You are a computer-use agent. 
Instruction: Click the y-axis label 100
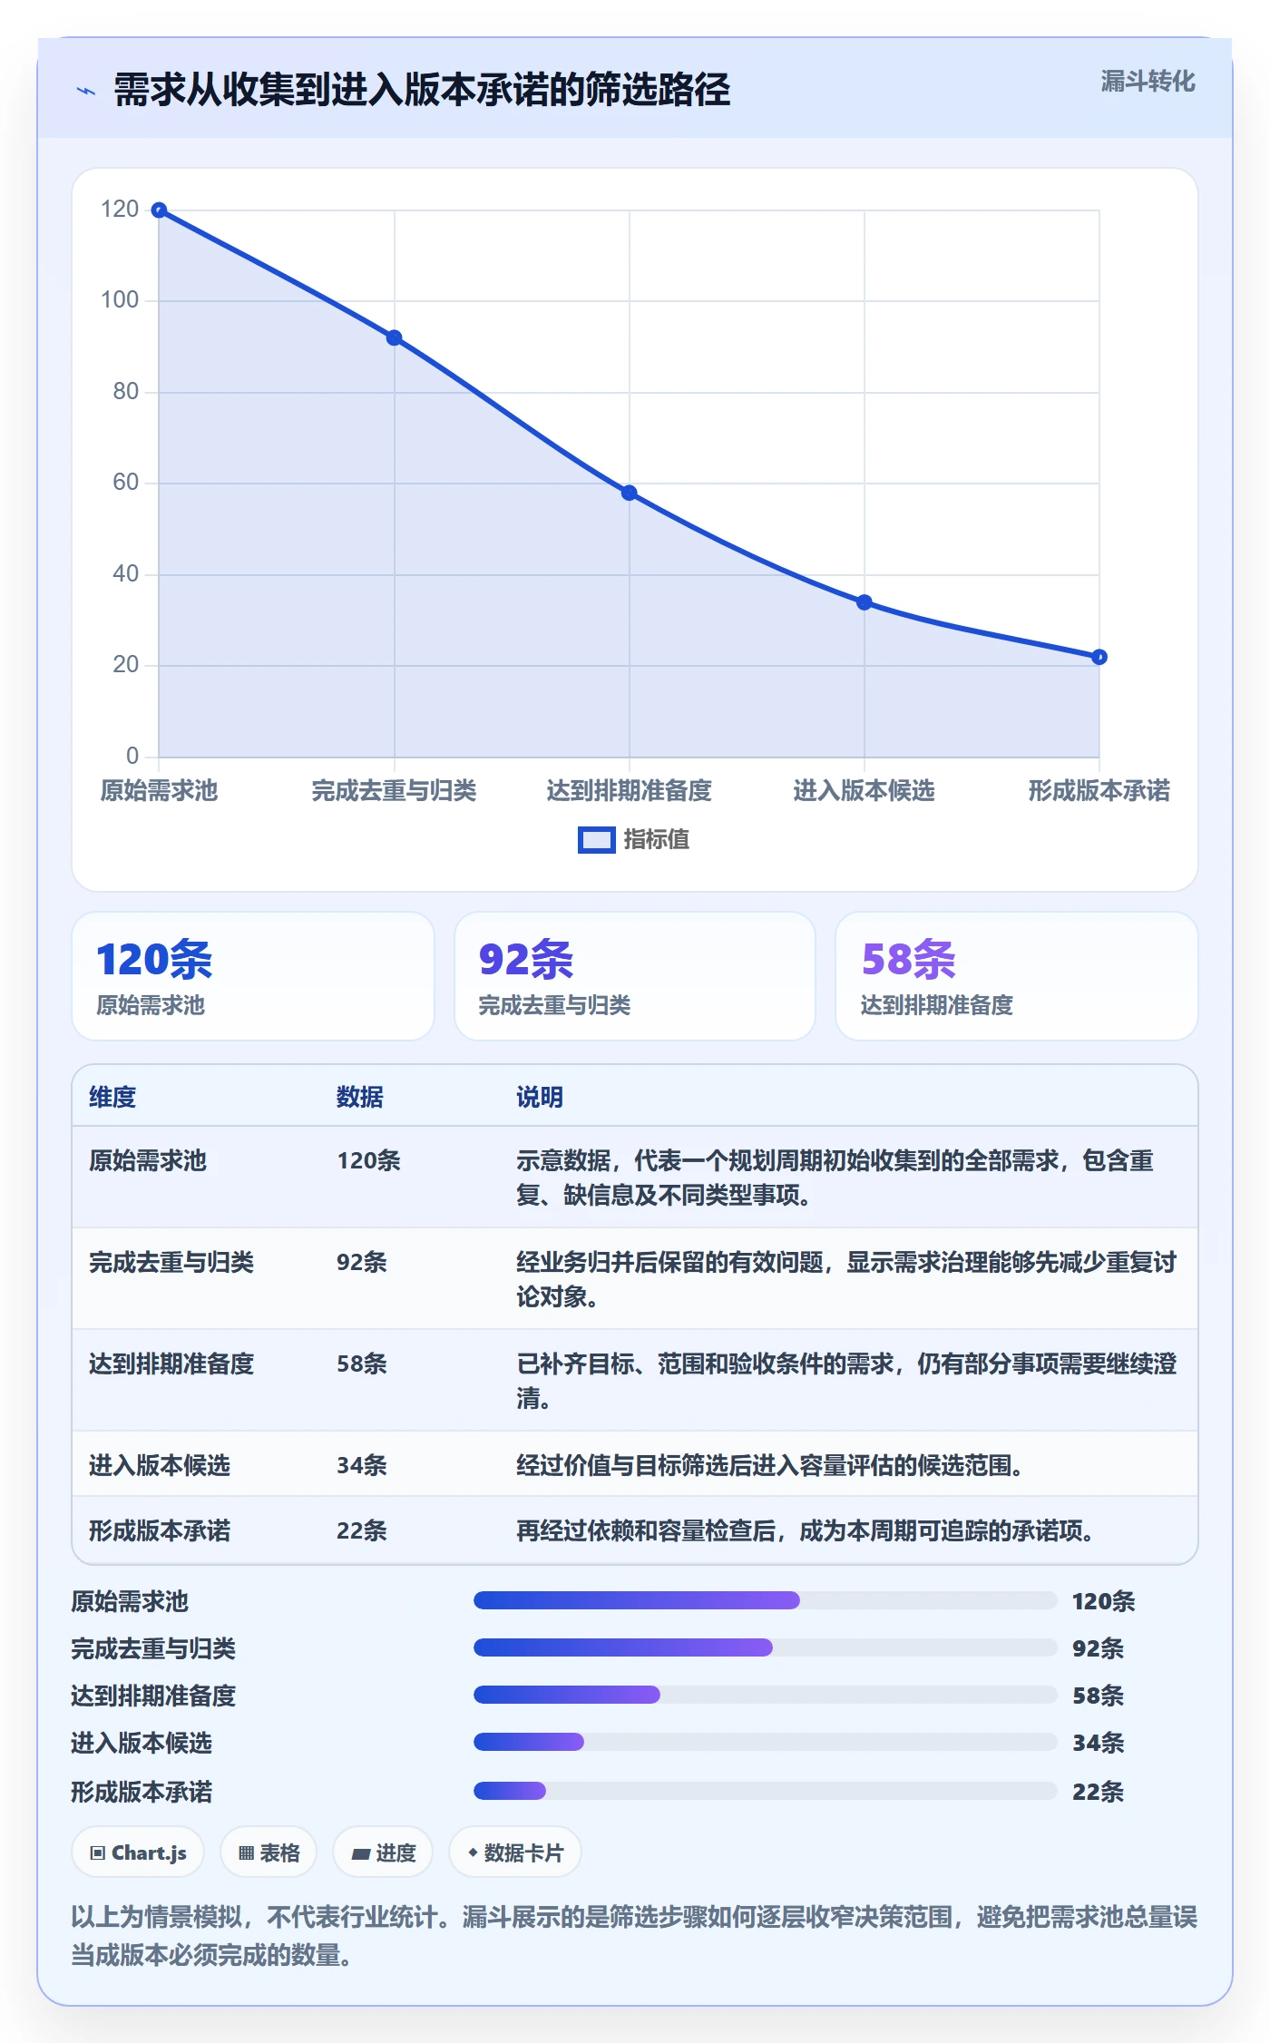click(120, 300)
